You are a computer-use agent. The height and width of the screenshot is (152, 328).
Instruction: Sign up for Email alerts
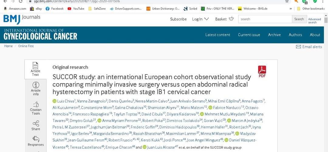tap(309, 47)
